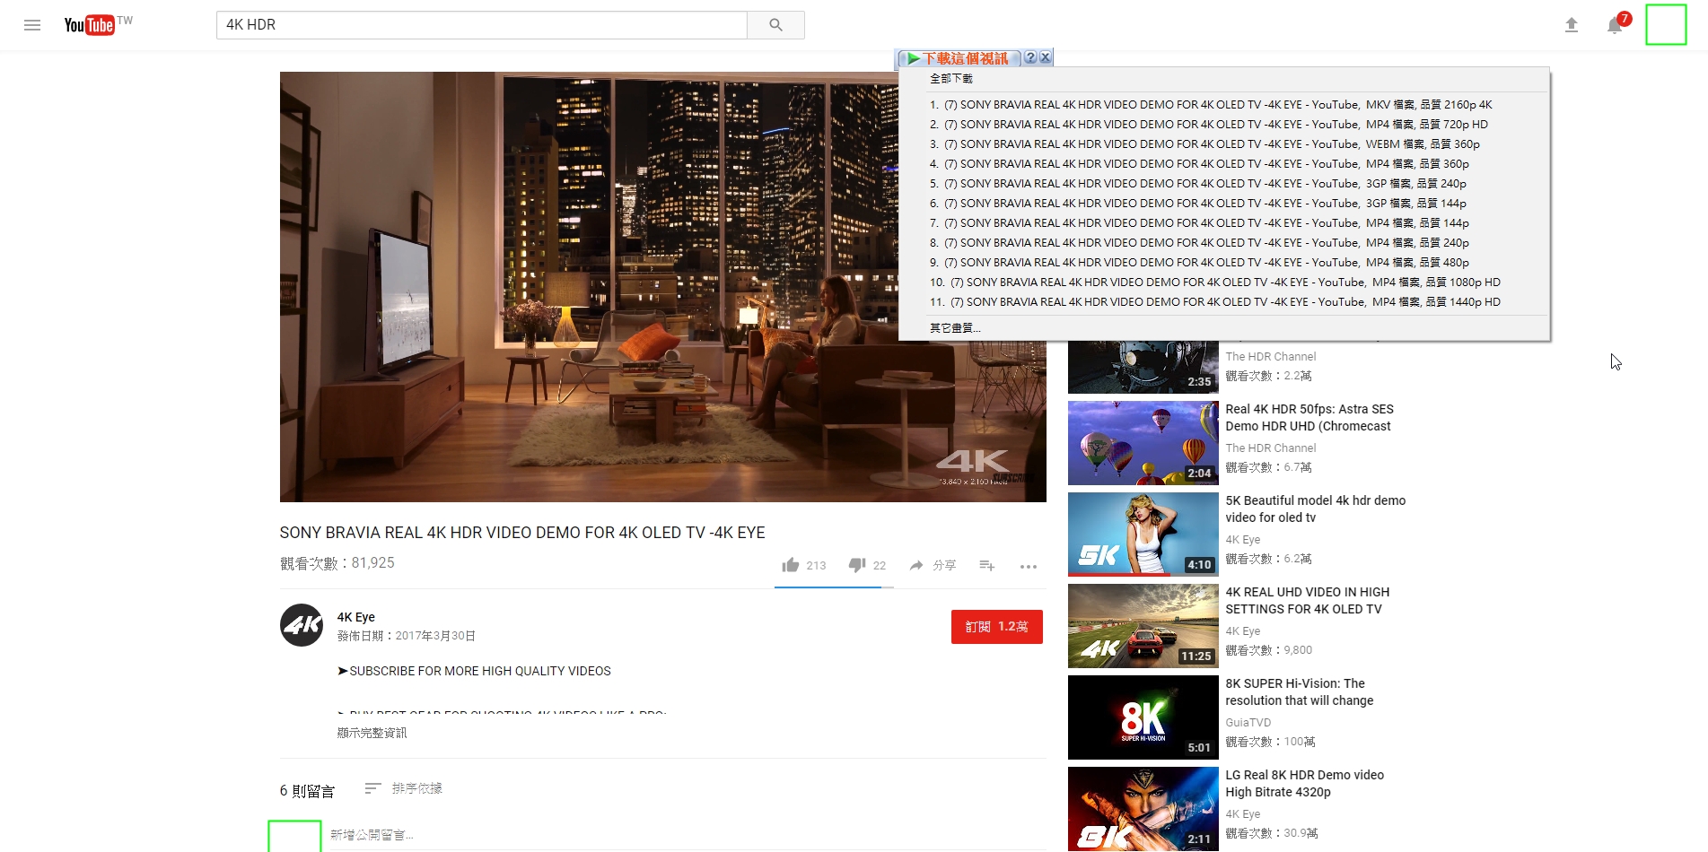
Task: Open the upload video icon
Action: tap(1572, 25)
